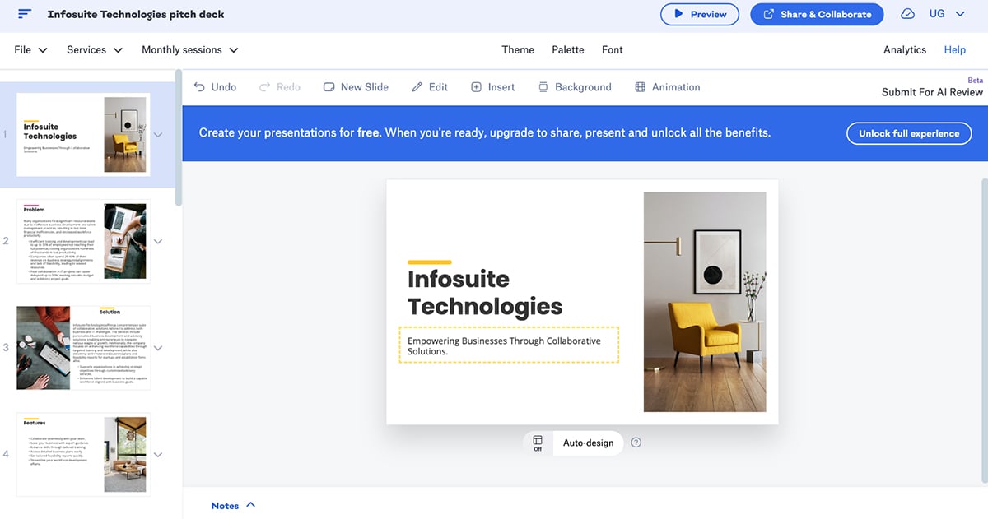The height and width of the screenshot is (519, 988).
Task: Click the New Slide icon
Action: click(329, 87)
